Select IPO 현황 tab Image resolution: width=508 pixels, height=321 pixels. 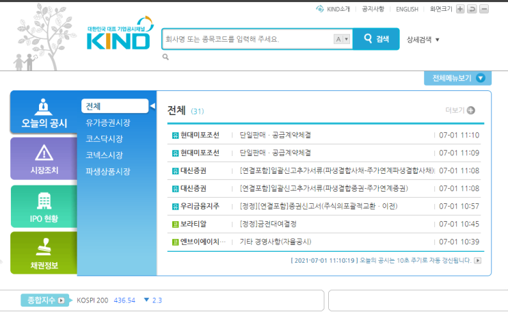point(44,207)
